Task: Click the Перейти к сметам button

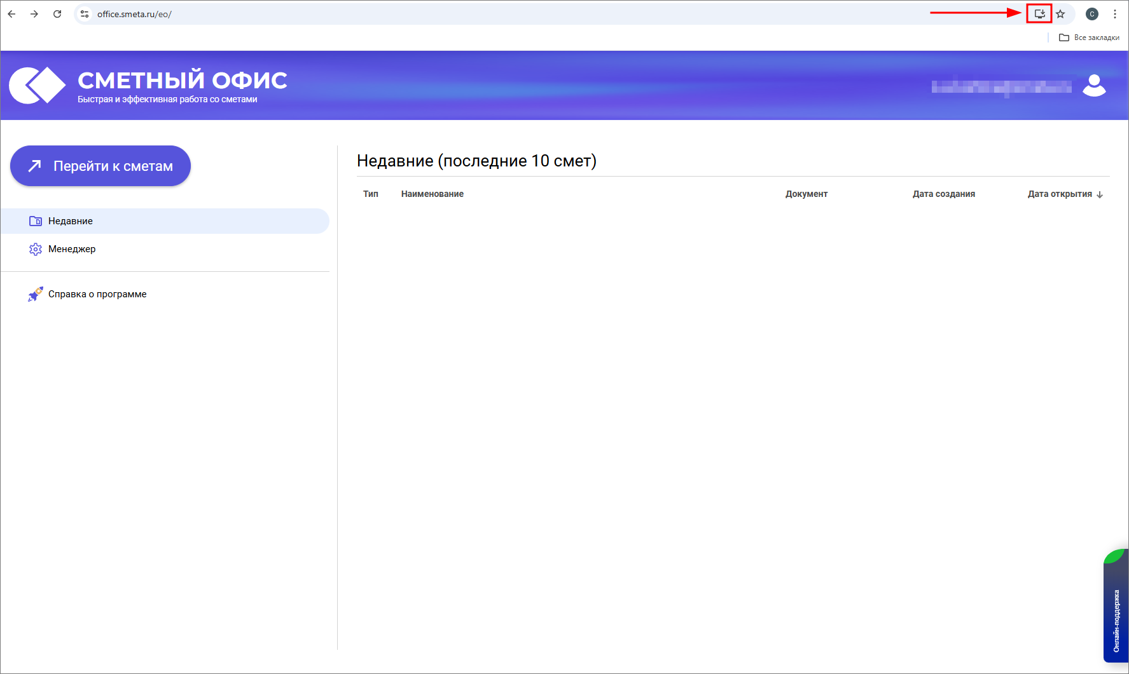Action: tap(100, 166)
